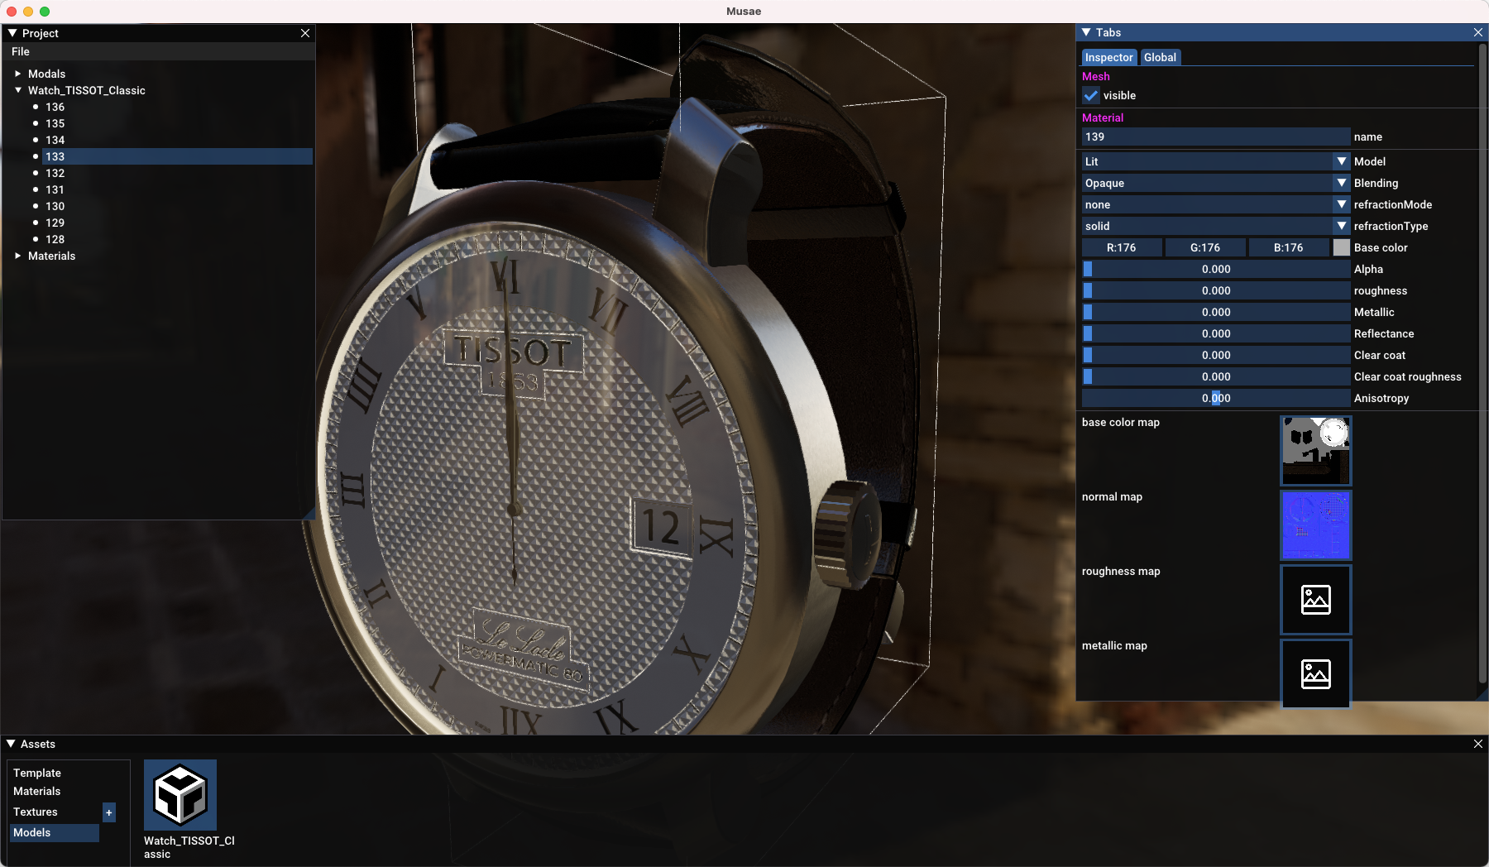1489x867 pixels.
Task: Open the base color map thumbnail
Action: tap(1316, 451)
